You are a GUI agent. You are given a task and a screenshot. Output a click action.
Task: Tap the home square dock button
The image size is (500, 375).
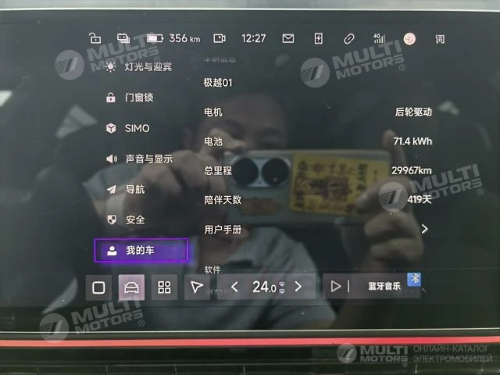(x=98, y=287)
